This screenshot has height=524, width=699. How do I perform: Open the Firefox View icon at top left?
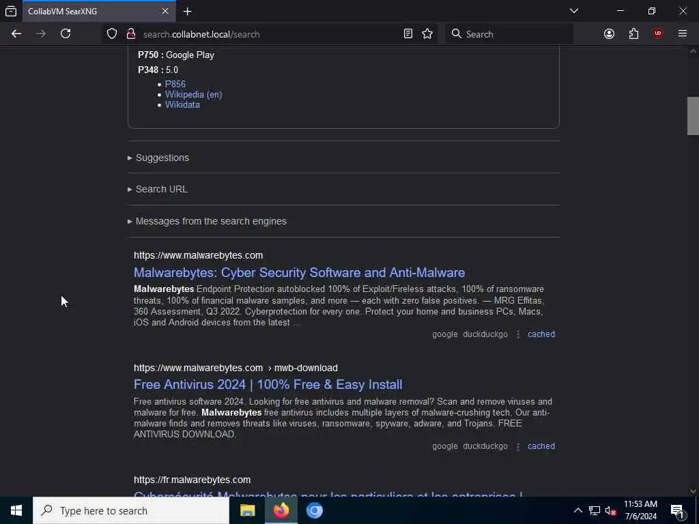(11, 11)
